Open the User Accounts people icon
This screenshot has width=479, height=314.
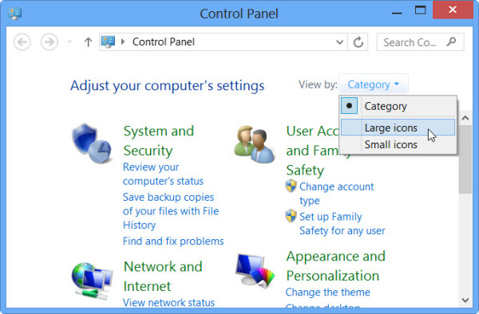click(254, 144)
